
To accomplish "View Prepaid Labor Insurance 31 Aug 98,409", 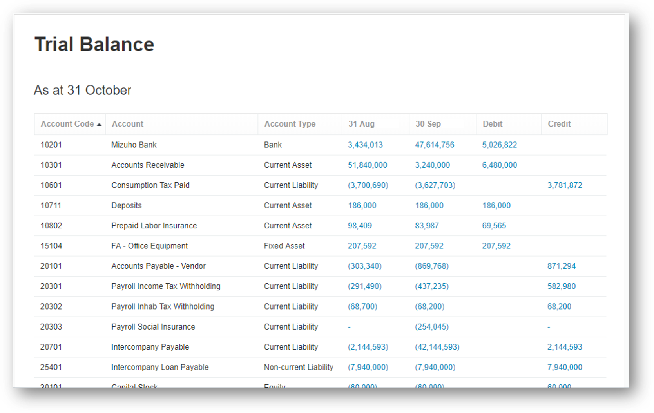I will click(x=360, y=225).
